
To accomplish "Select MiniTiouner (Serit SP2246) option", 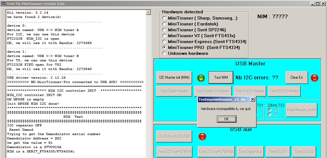I will 164,30.
